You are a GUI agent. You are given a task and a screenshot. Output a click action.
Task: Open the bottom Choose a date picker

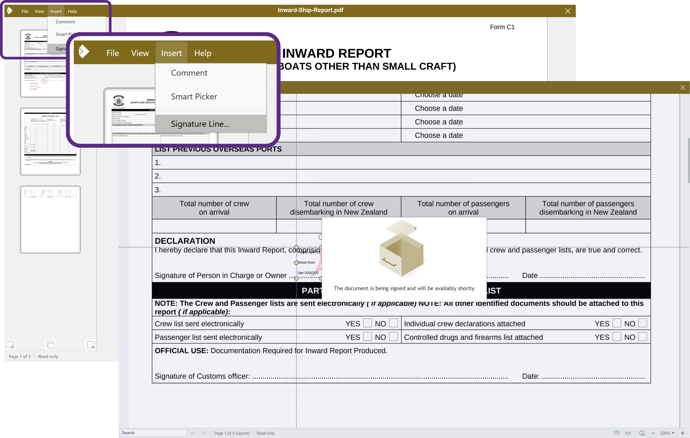(439, 135)
